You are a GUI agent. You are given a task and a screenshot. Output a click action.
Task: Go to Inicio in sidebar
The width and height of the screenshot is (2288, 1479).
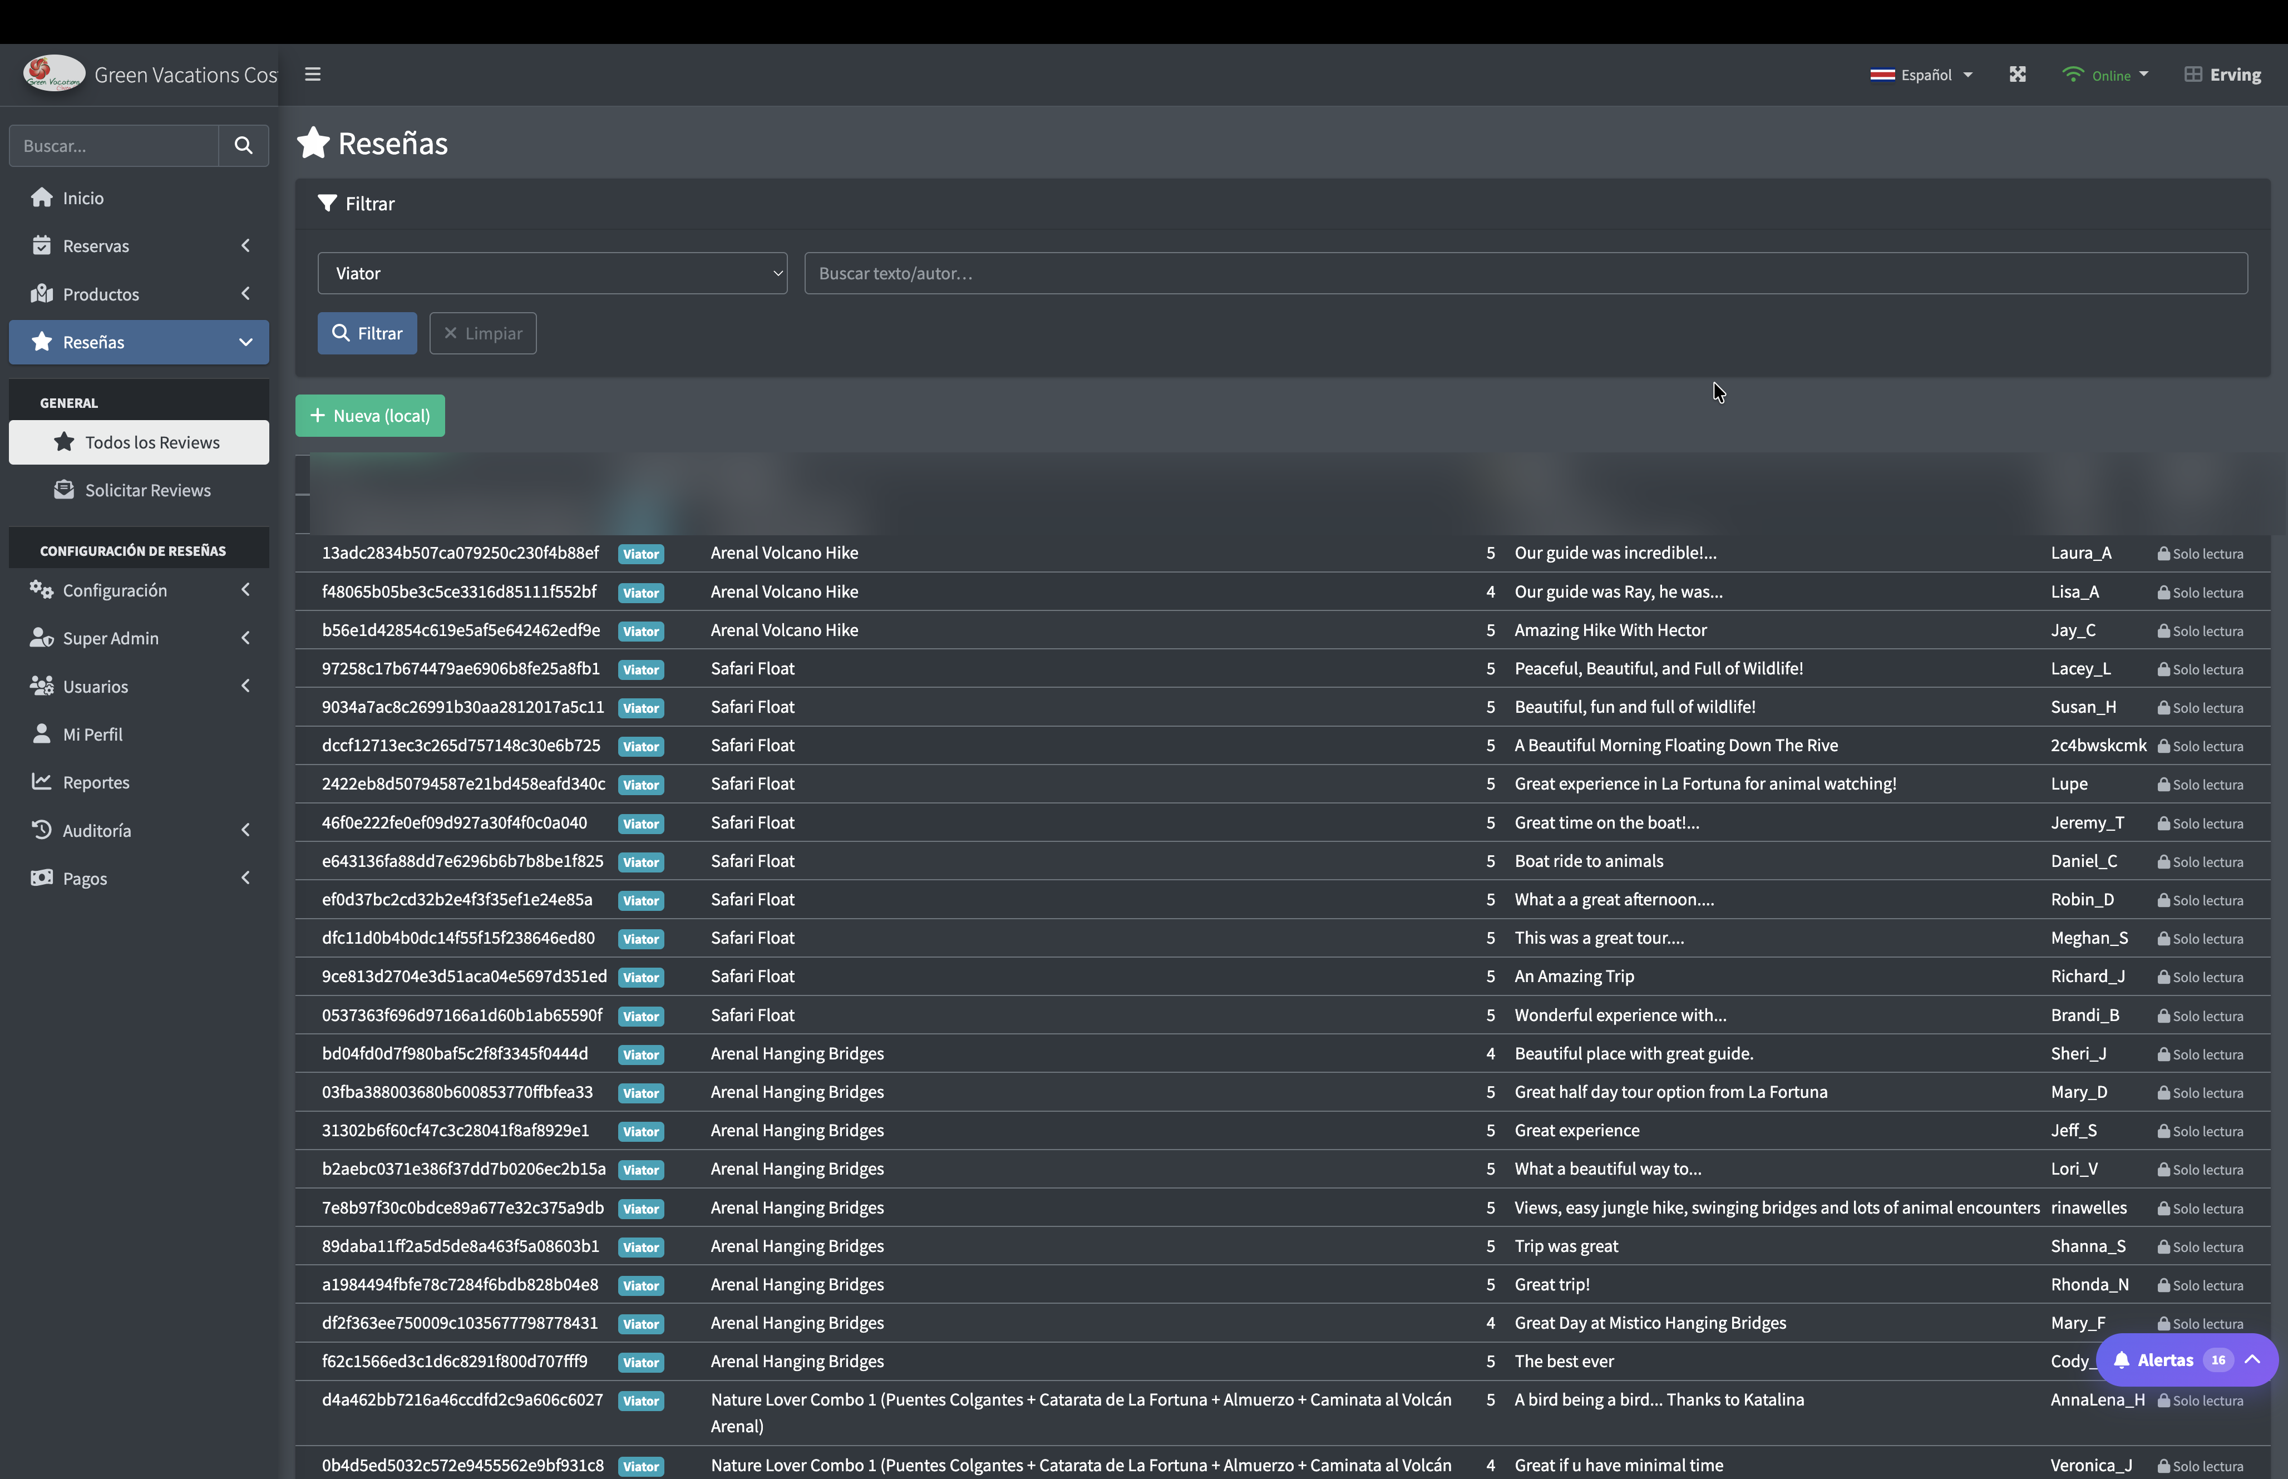click(x=139, y=197)
